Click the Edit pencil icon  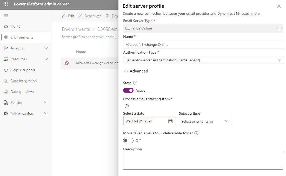[x=64, y=16]
